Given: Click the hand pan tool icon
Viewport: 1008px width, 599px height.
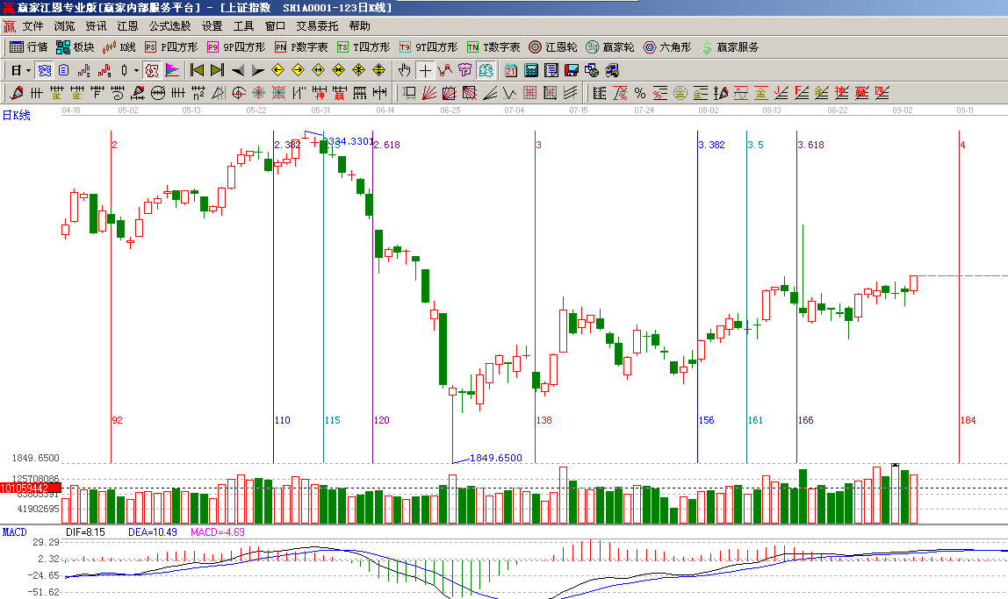Looking at the screenshot, I should click(x=405, y=70).
